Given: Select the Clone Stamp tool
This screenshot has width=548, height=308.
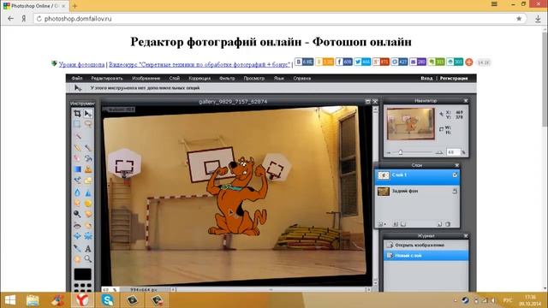Looking at the screenshot, I should pyautogui.click(x=88, y=169).
